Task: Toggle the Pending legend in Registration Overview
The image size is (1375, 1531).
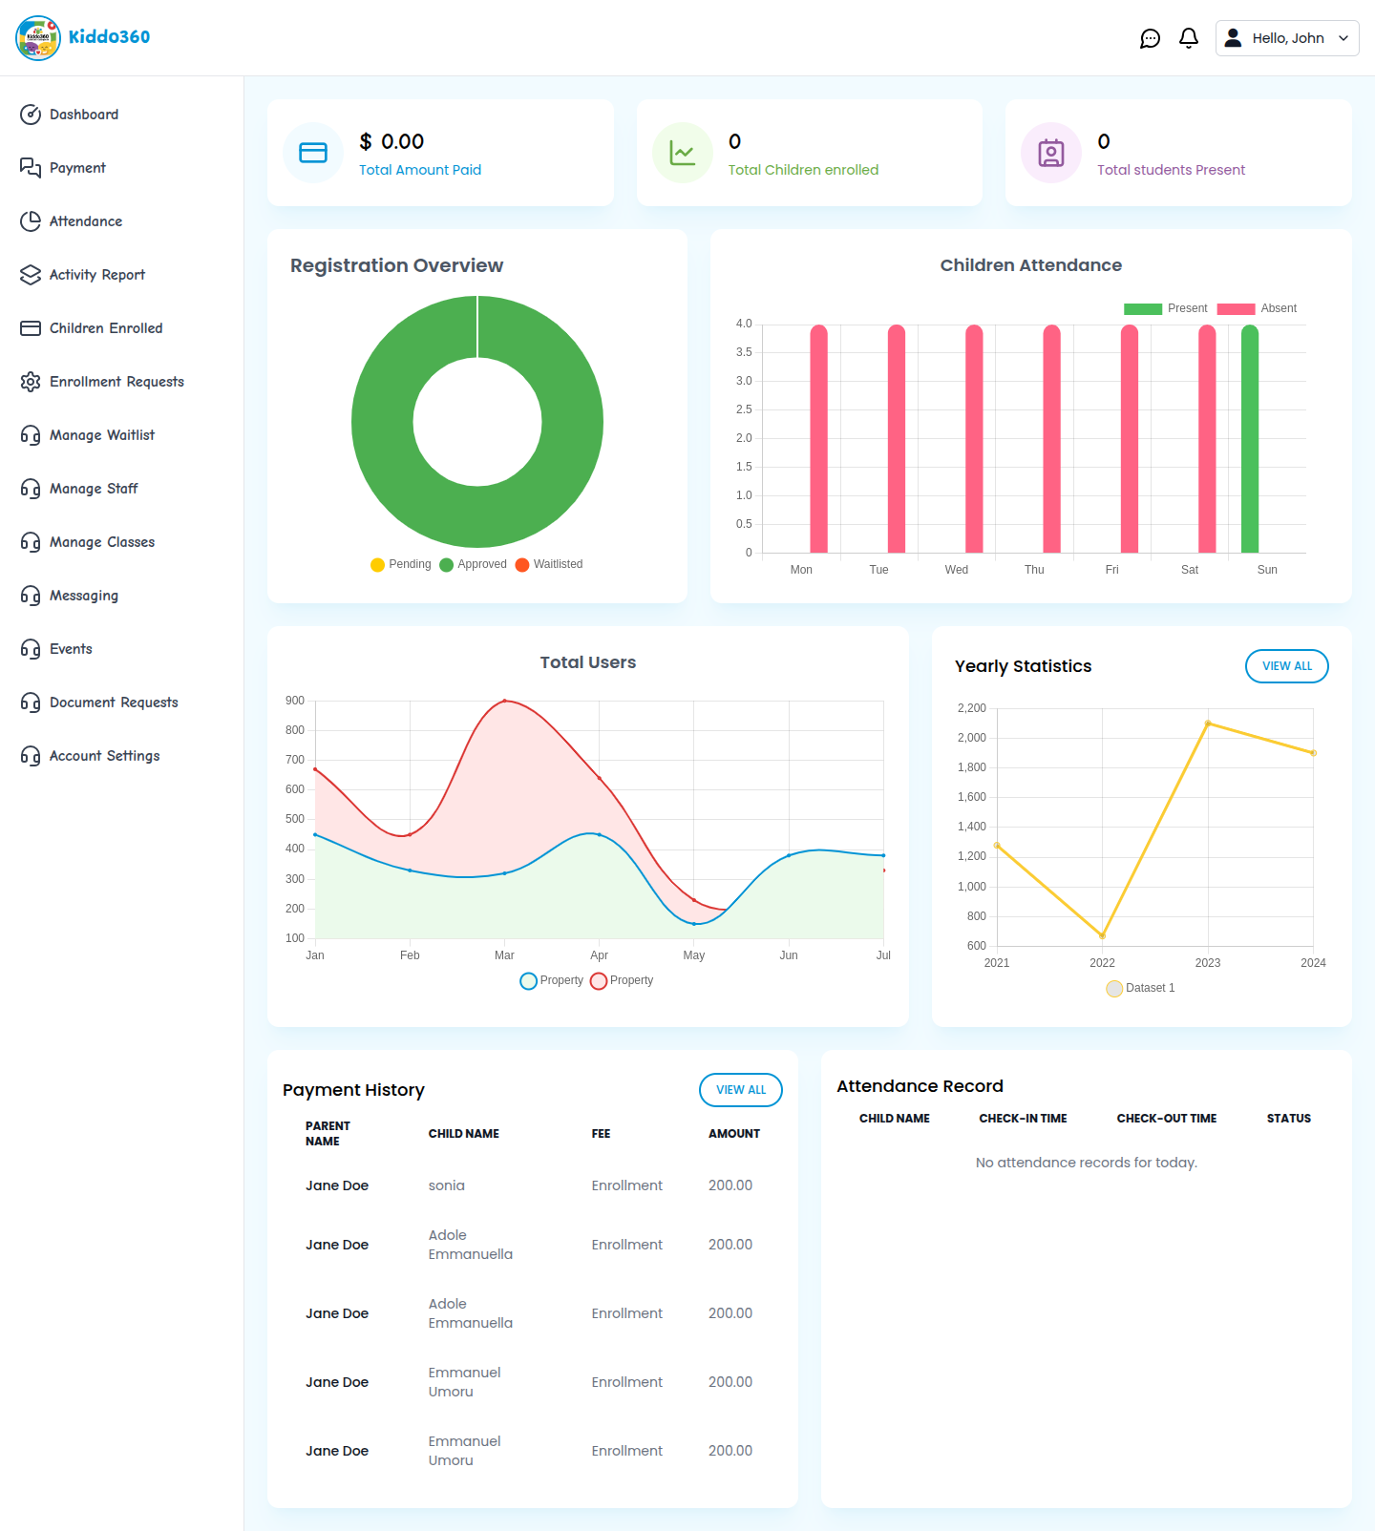Action: point(401,564)
